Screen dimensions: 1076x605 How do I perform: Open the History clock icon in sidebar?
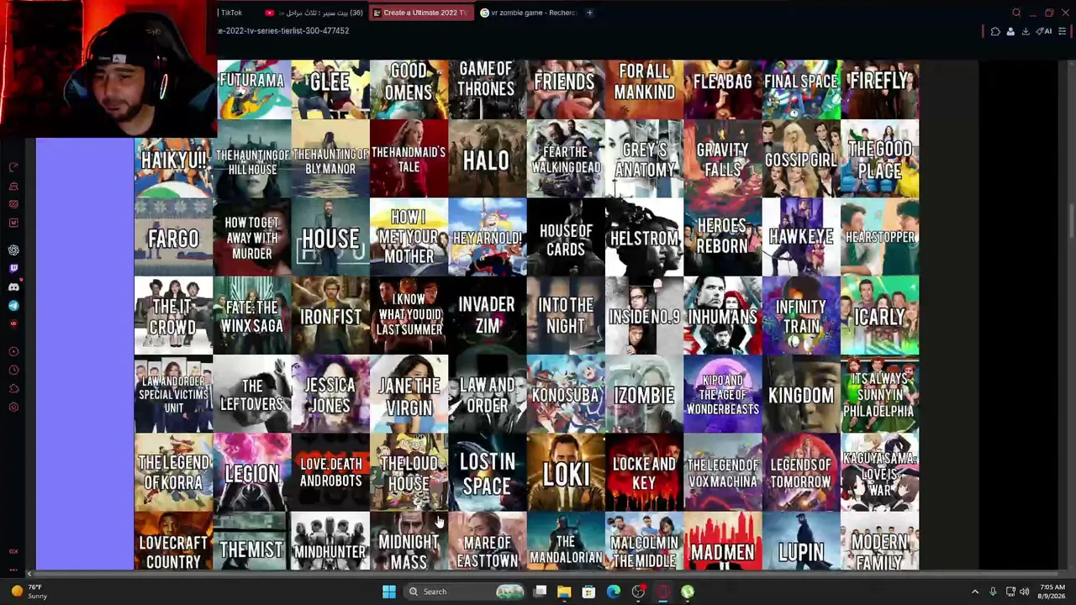(13, 370)
